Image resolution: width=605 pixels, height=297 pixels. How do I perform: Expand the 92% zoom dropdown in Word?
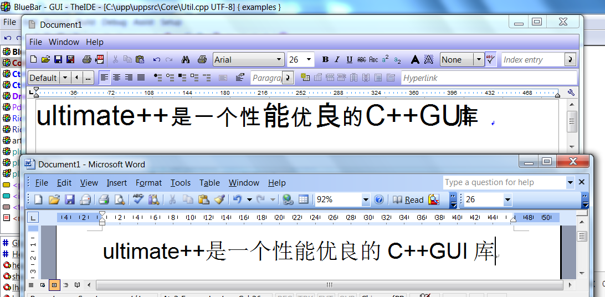[x=366, y=199]
